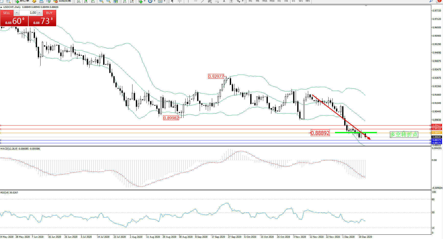This screenshot has height=239, width=443.
Task: Select the Crosshair tool
Action: [180, 1]
